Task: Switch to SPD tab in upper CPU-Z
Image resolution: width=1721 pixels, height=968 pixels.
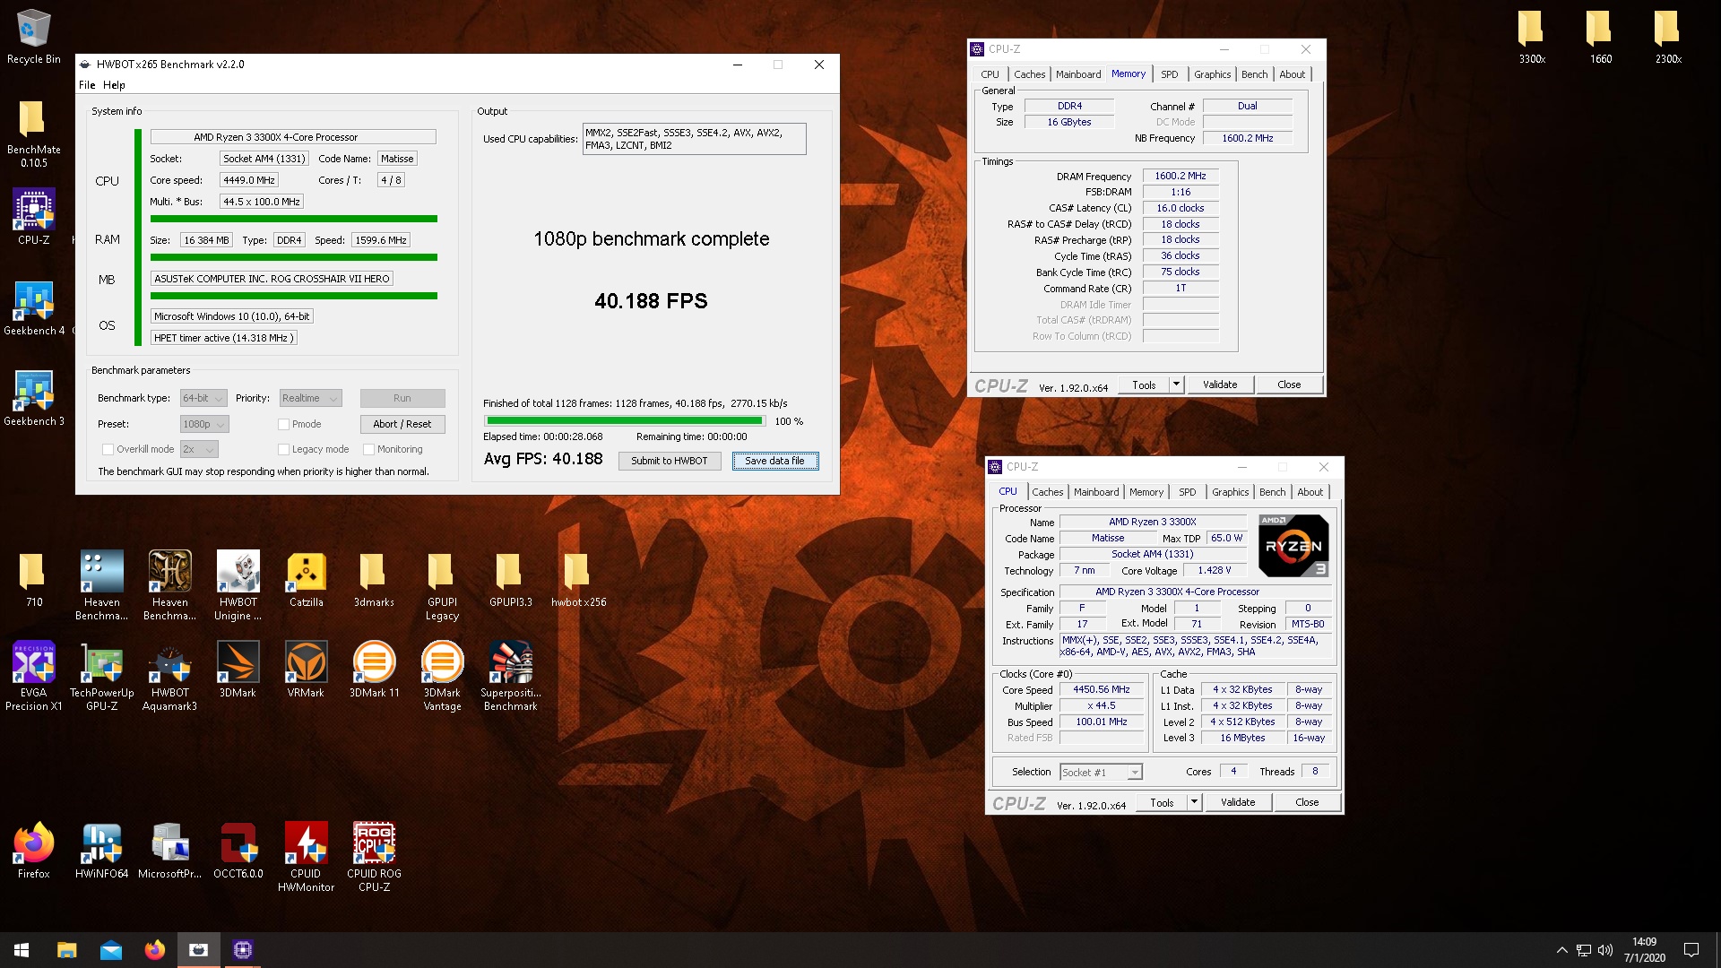Action: pos(1169,74)
